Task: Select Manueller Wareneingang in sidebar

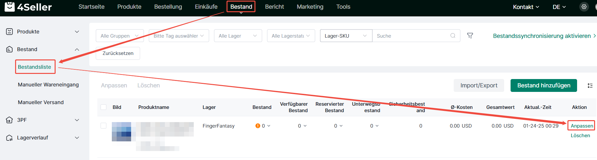Action: tap(48, 84)
